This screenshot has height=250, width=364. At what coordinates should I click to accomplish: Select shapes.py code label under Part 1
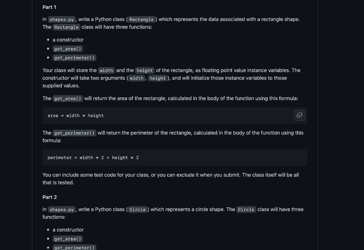coord(61,20)
